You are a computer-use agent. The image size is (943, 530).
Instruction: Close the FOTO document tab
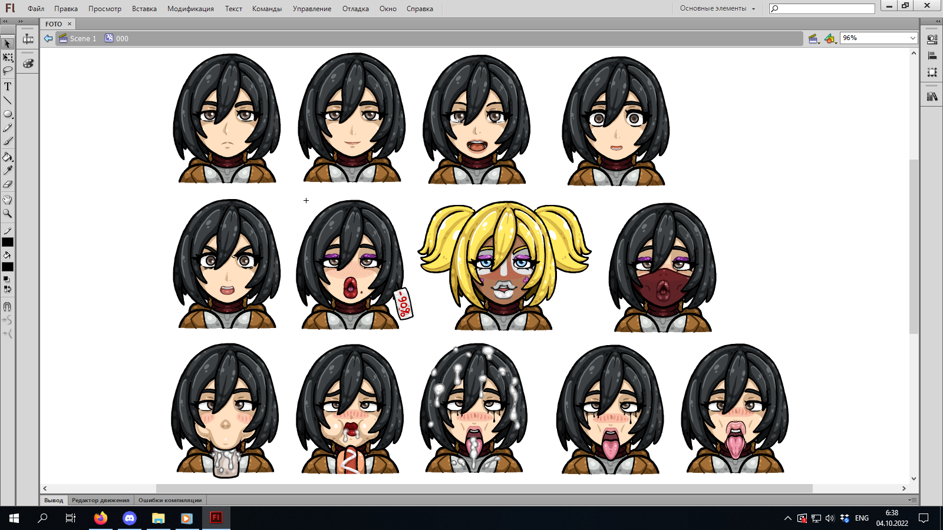pyautogui.click(x=70, y=24)
